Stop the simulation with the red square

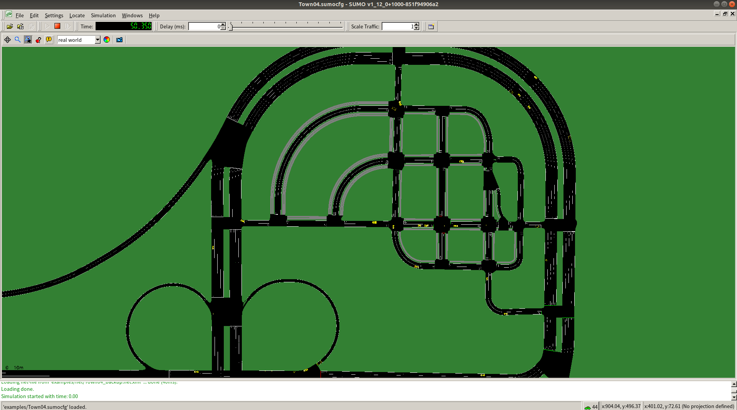[58, 26]
